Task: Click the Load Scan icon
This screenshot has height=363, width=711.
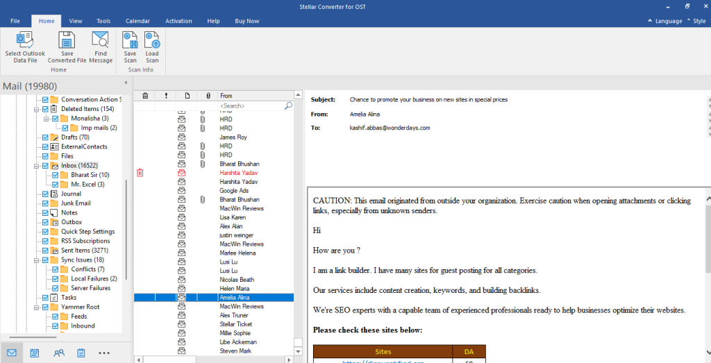Action: (152, 41)
